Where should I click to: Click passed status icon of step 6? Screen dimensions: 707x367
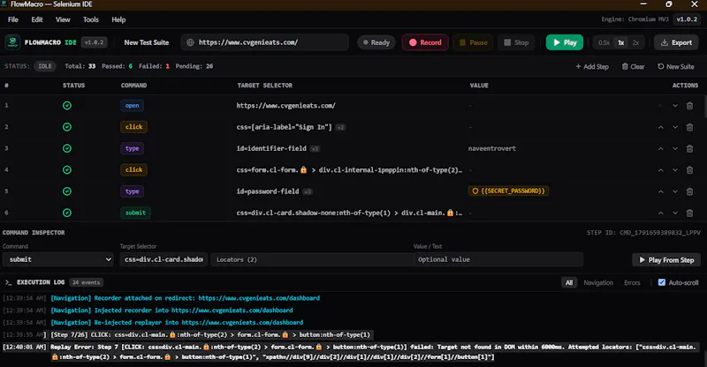point(67,213)
